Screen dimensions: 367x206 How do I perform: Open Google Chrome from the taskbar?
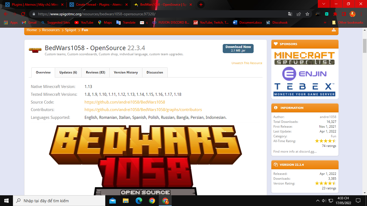152,201
